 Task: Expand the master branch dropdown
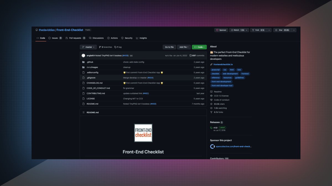[x=88, y=47]
